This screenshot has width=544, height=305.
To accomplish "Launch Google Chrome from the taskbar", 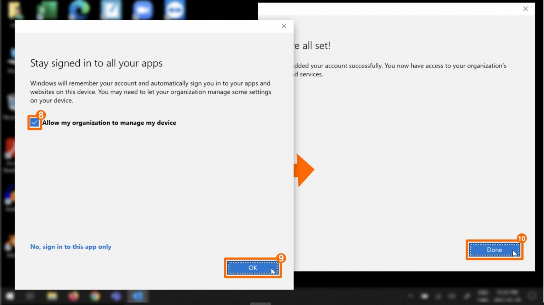I will (x=95, y=296).
